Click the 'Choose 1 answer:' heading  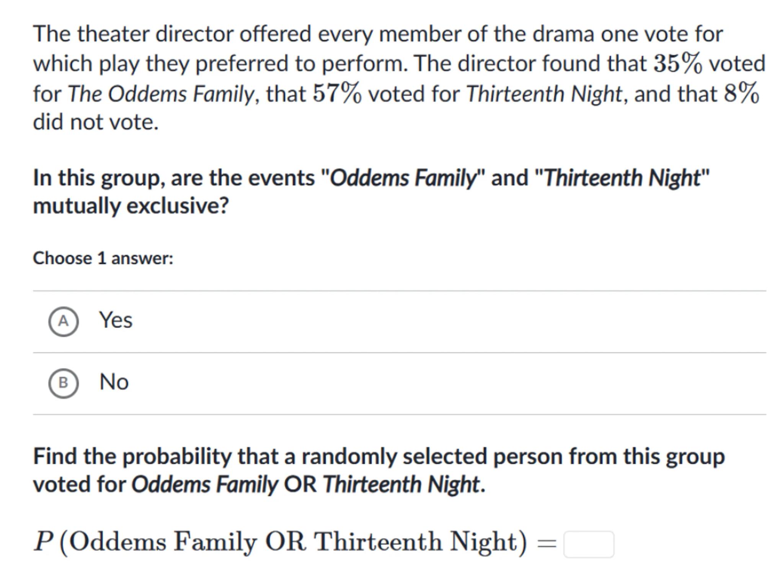(103, 258)
